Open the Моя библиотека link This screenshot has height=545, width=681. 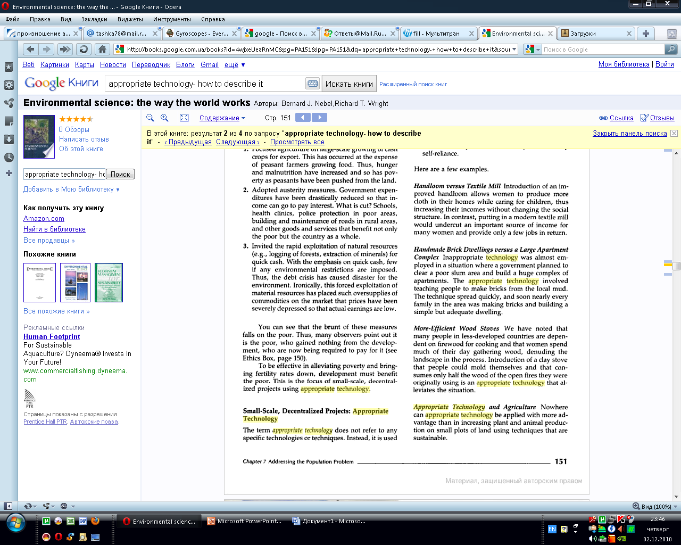[624, 64]
